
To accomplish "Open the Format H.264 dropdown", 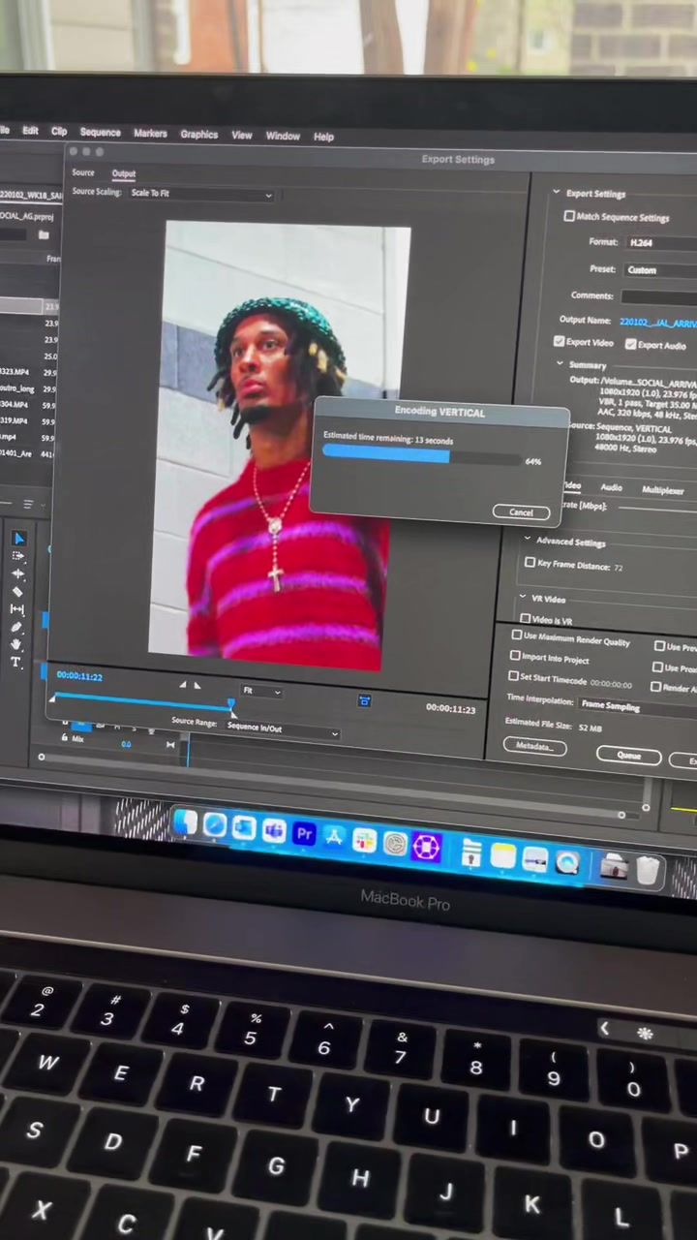I will click(660, 242).
